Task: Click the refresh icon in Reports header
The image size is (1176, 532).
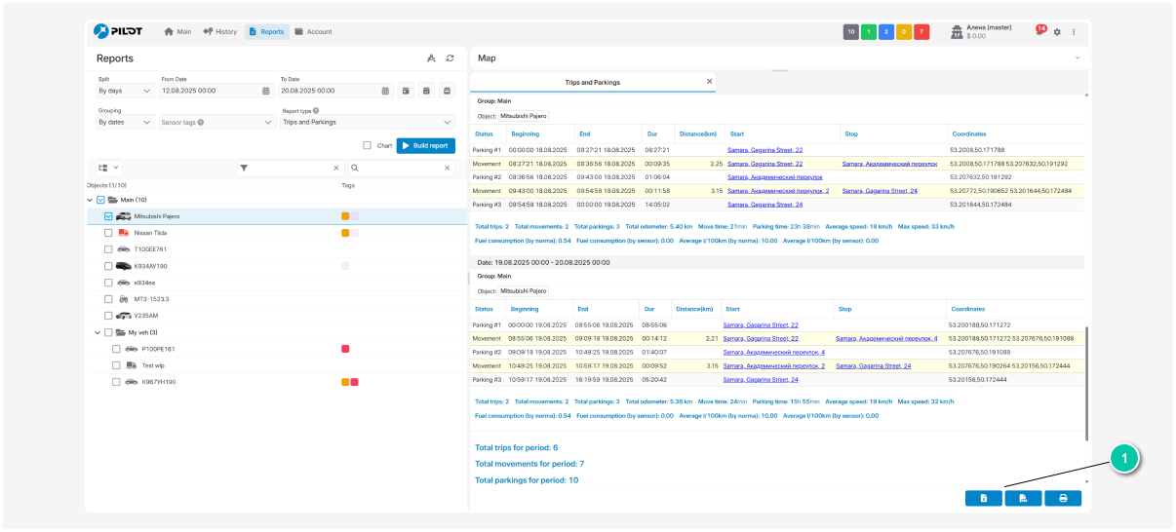Action: click(450, 58)
